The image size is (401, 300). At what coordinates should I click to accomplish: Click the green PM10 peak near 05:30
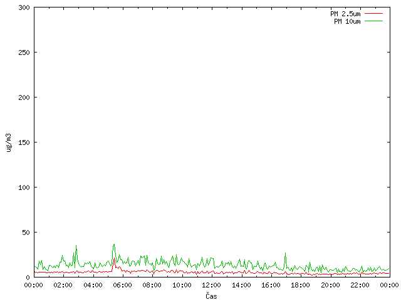(x=114, y=244)
